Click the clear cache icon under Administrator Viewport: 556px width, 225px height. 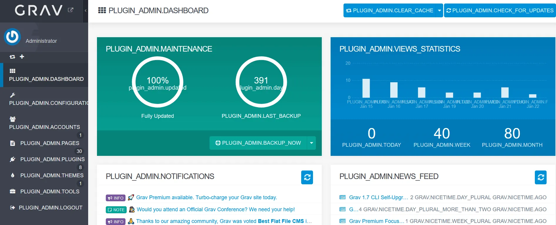point(12,57)
